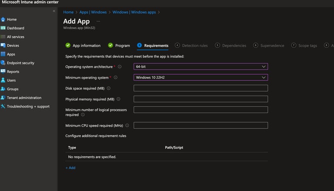Image resolution: width=334 pixels, height=191 pixels.
Task: Open the Users person icon
Action: pyautogui.click(x=3, y=80)
